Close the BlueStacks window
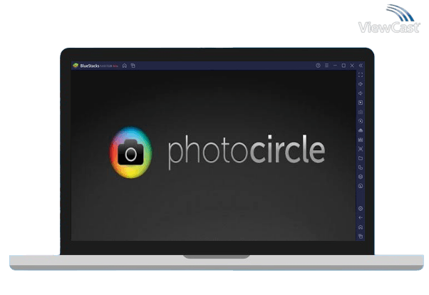 352,66
